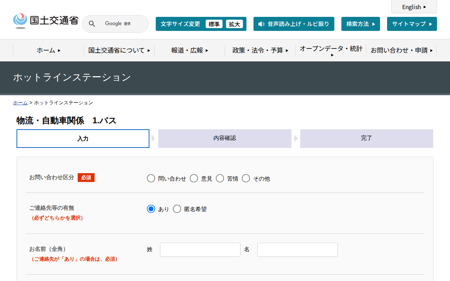Click the ホットラインステーション page heading
Screen dimensions: 450x281
[72, 77]
